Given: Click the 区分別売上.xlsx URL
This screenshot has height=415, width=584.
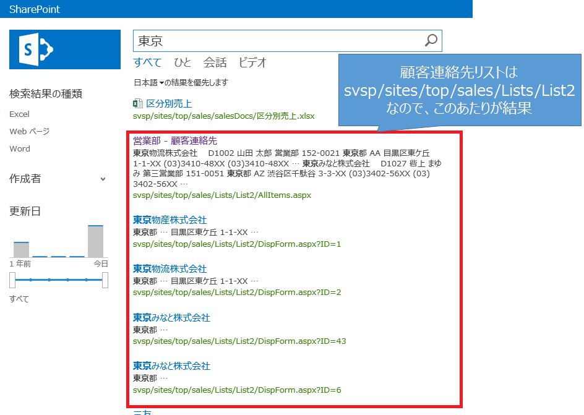Looking at the screenshot, I should click(224, 116).
